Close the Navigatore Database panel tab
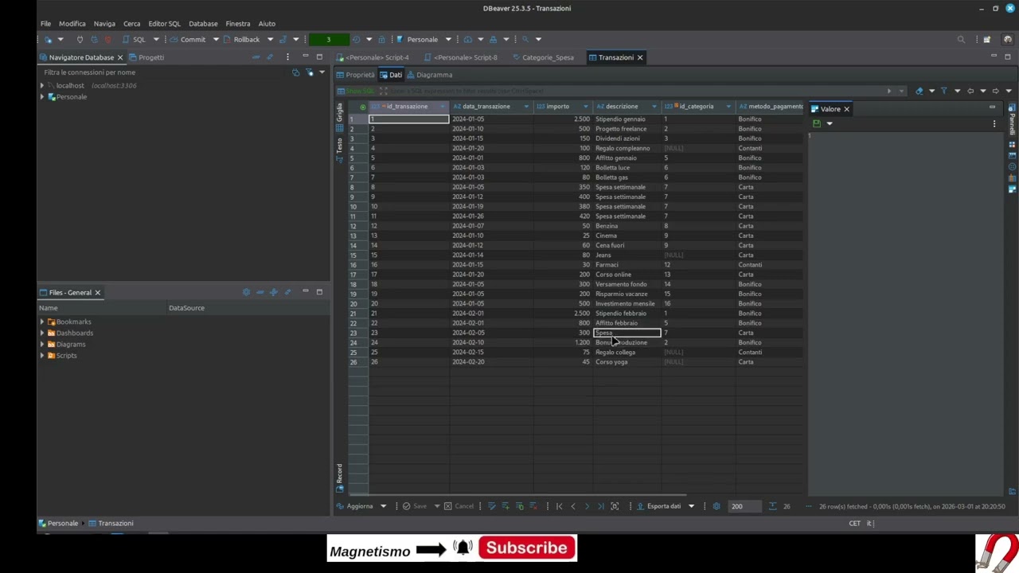The width and height of the screenshot is (1019, 573). (x=120, y=57)
